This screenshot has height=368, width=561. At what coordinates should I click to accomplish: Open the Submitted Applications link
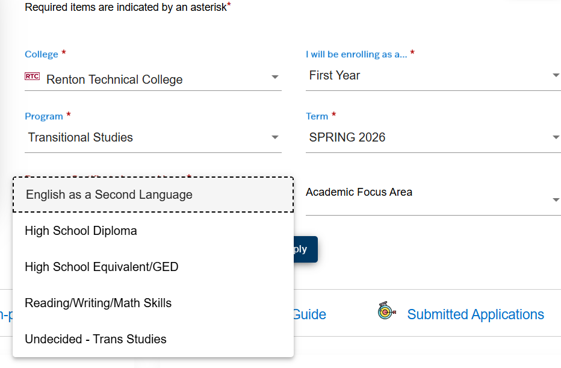click(475, 314)
